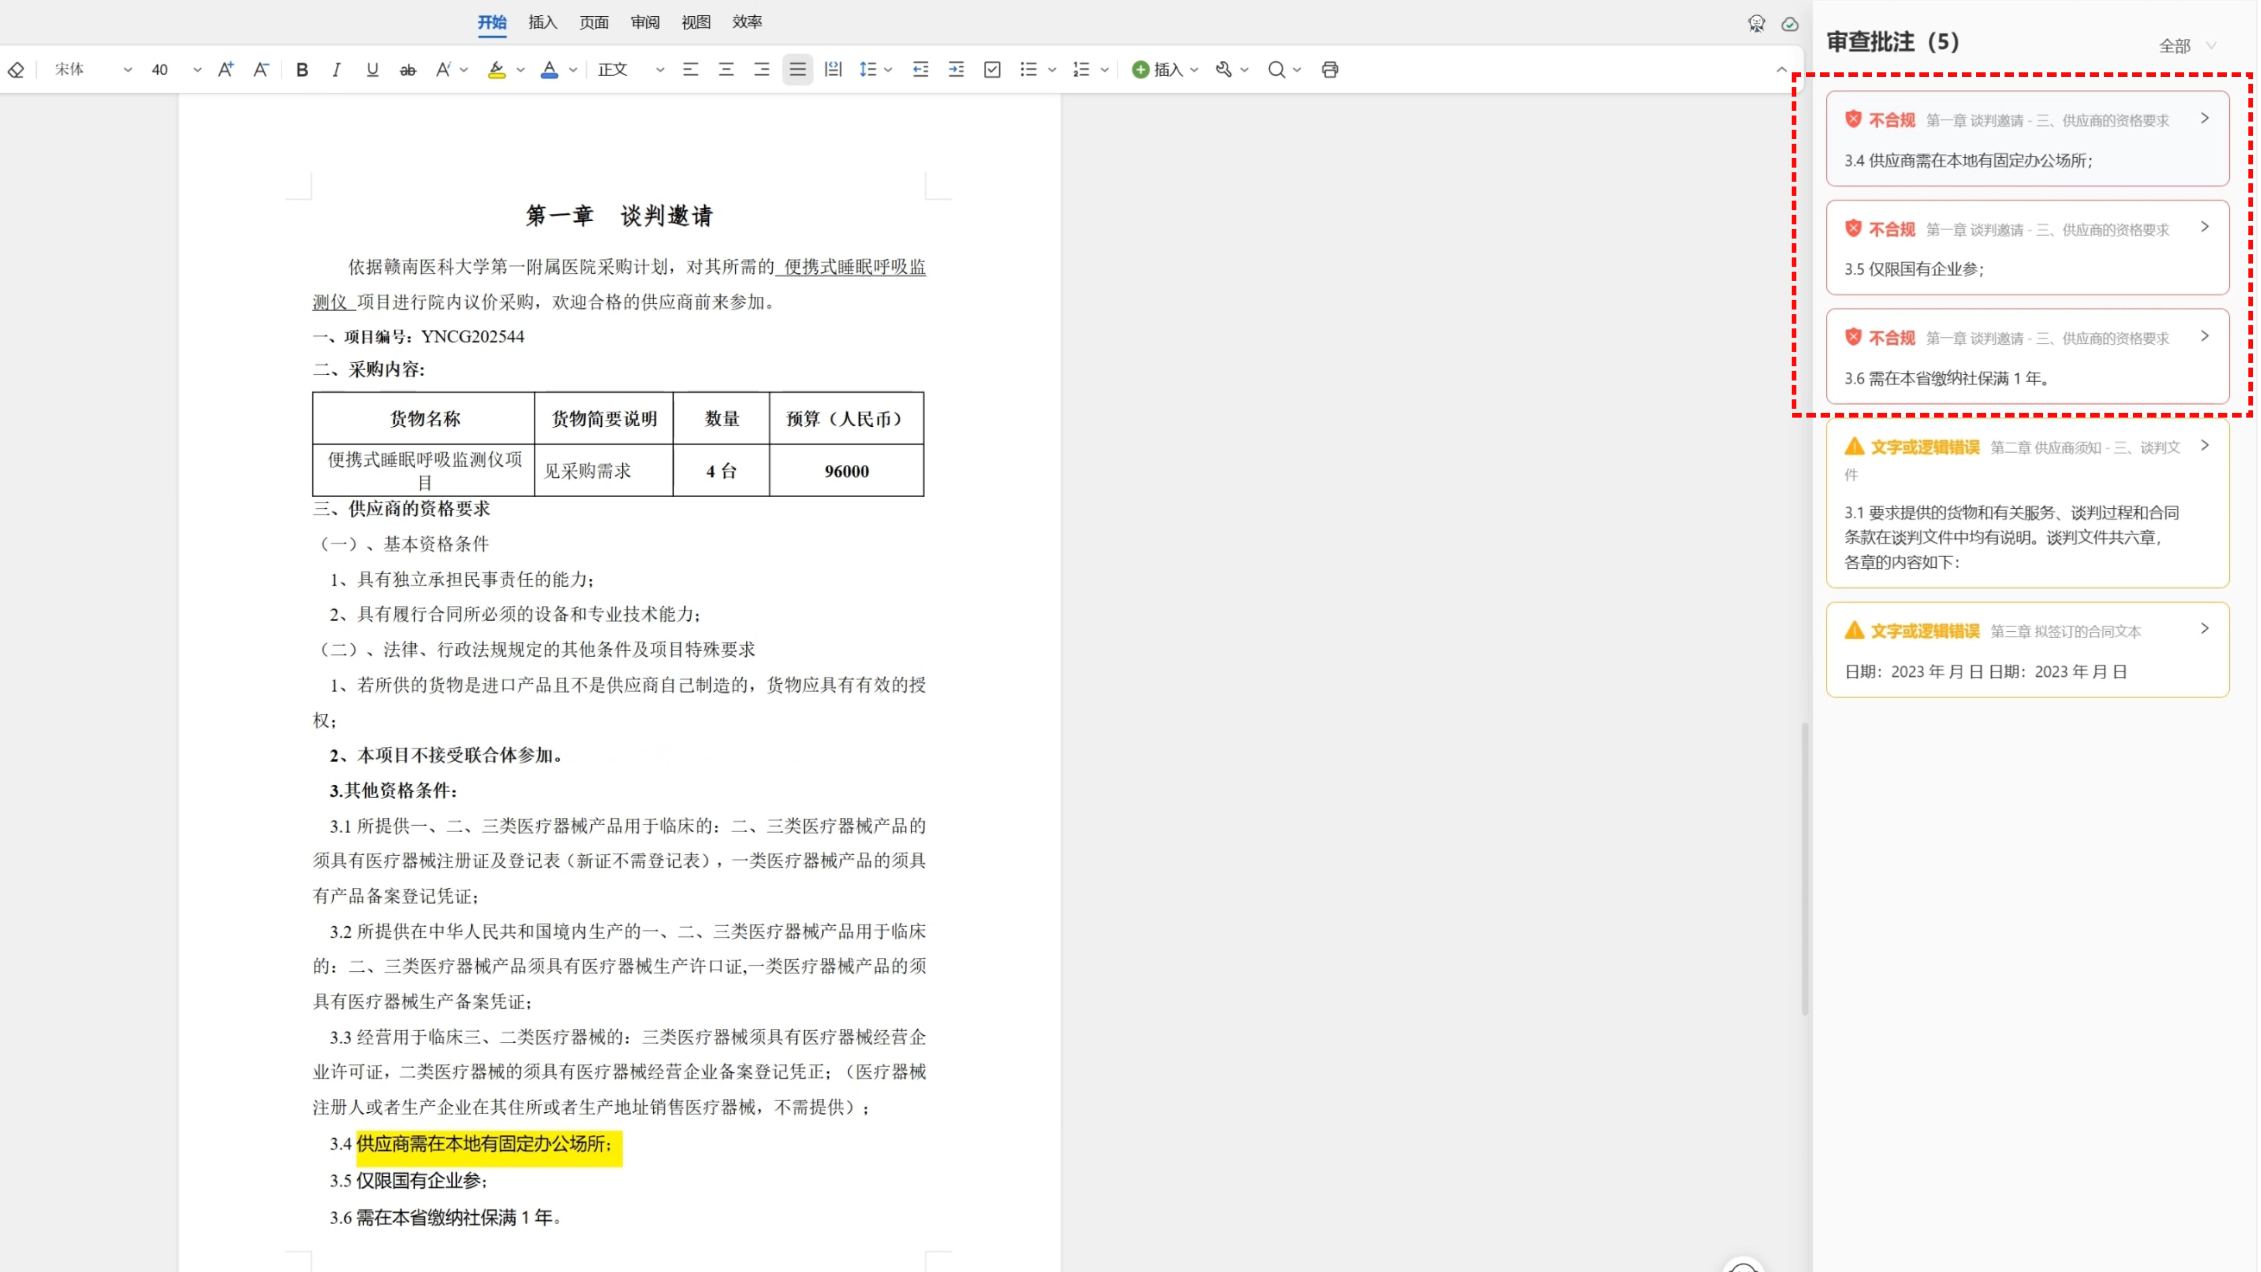Expand line spacing dropdown arrow
Viewport: 2261px width, 1272px height.
(x=889, y=70)
